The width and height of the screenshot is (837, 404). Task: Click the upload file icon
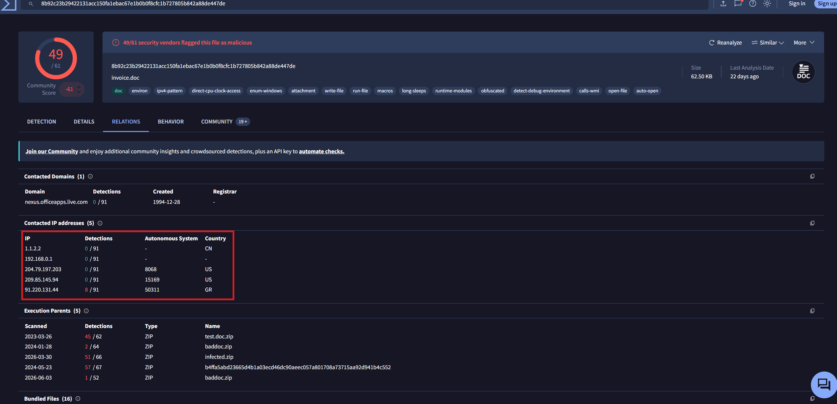point(723,4)
